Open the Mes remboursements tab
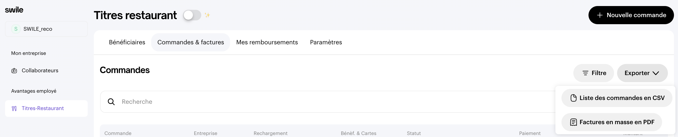Image resolution: width=678 pixels, height=137 pixels. click(267, 42)
